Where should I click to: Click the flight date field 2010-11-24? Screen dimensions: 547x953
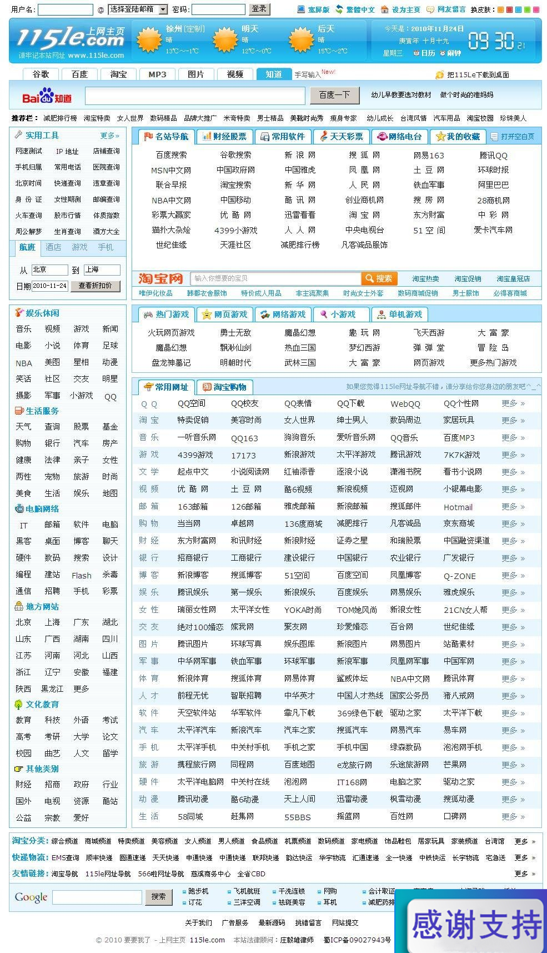(x=50, y=286)
